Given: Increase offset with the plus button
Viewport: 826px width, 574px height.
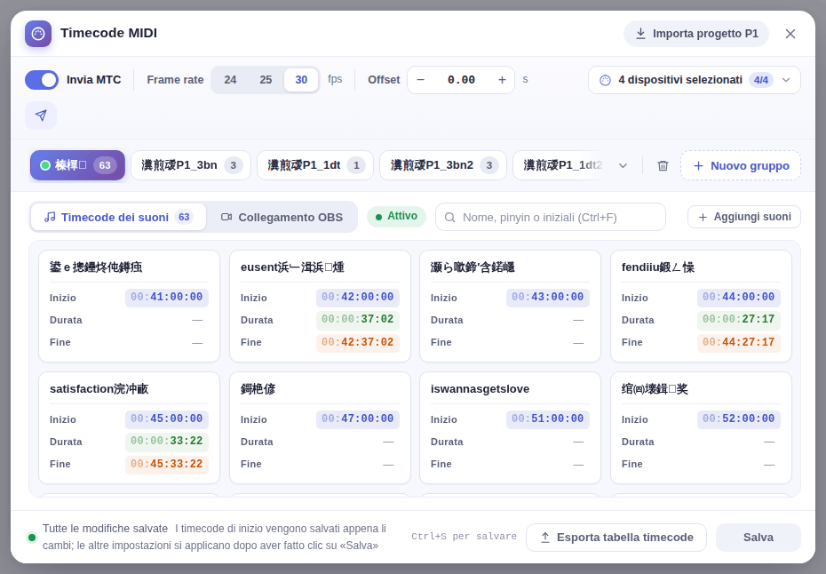Looking at the screenshot, I should coord(502,80).
